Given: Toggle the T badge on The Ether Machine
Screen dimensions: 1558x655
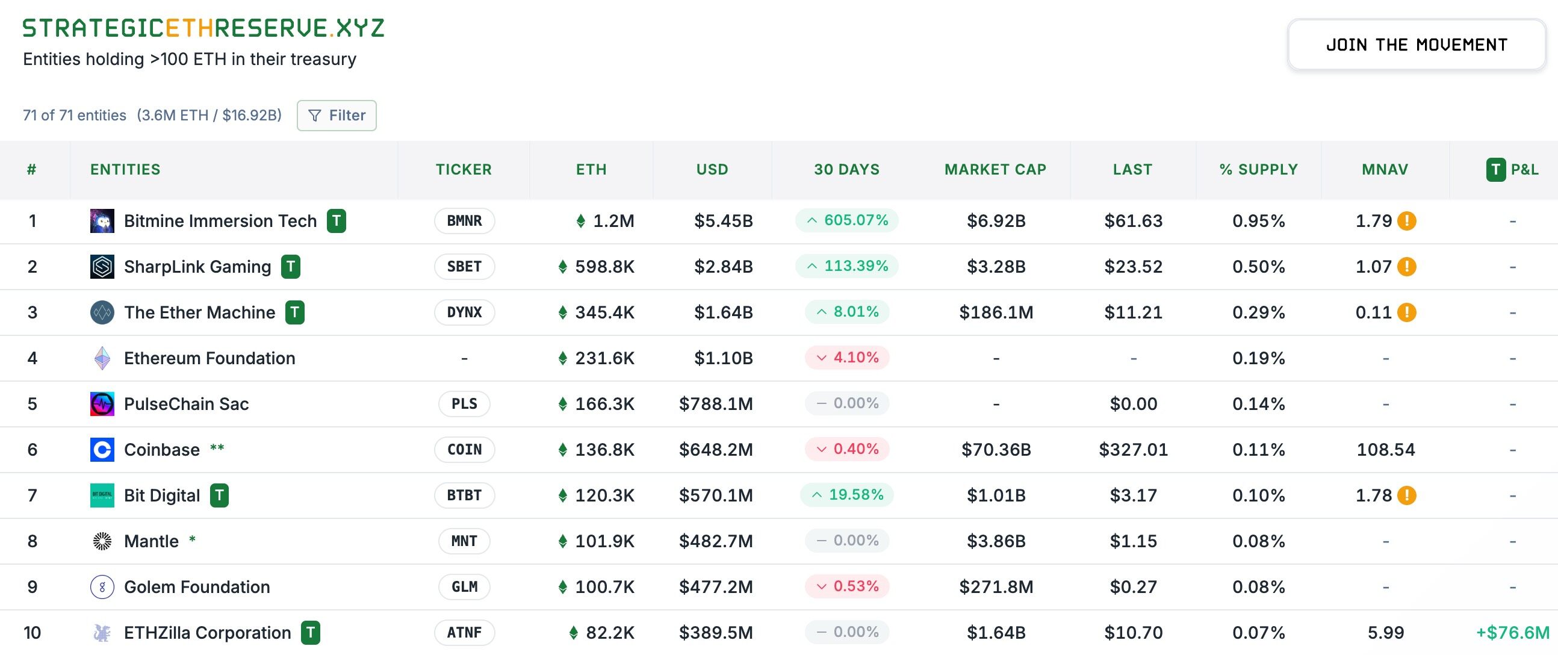Looking at the screenshot, I should pos(296,312).
